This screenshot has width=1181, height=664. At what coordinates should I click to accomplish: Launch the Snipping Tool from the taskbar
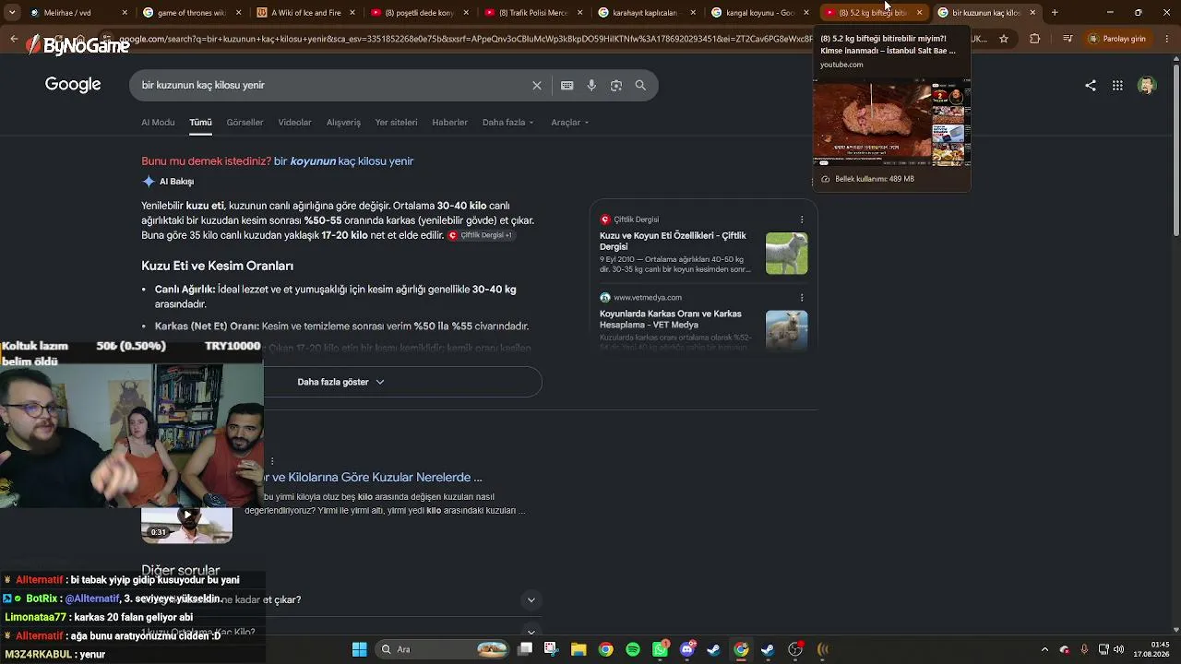pyautogui.click(x=551, y=649)
